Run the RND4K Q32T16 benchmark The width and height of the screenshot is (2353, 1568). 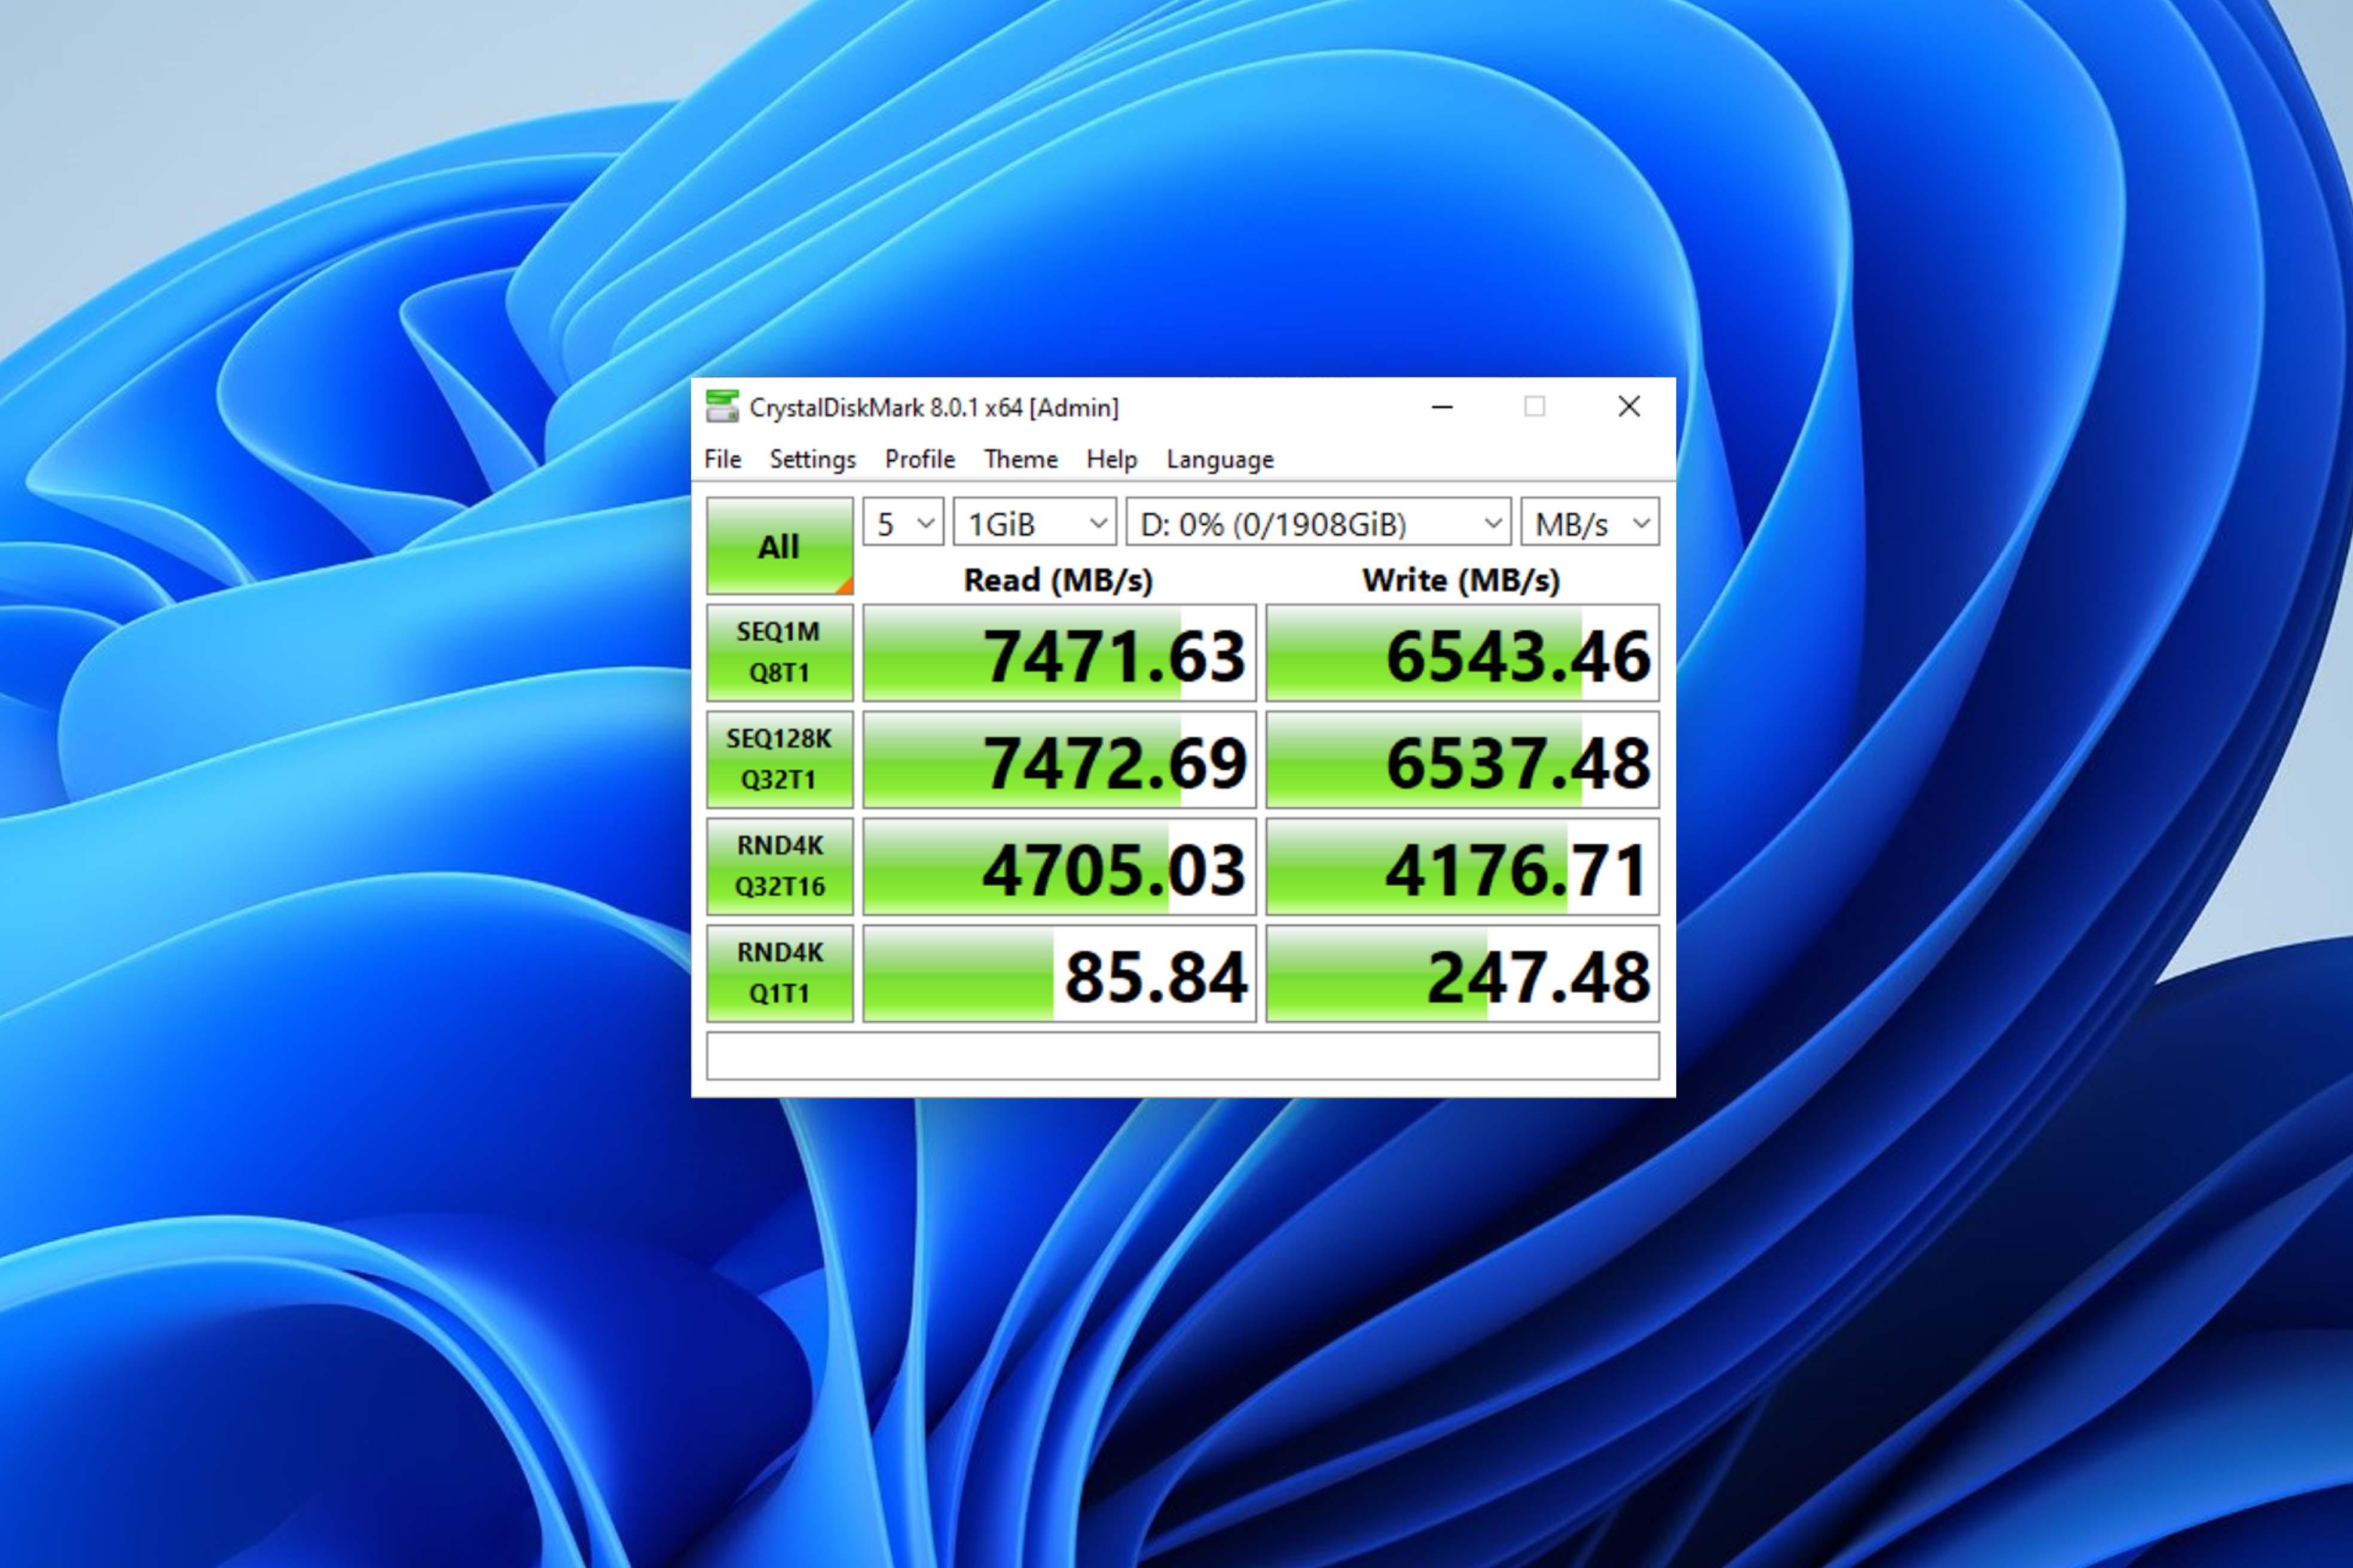778,866
